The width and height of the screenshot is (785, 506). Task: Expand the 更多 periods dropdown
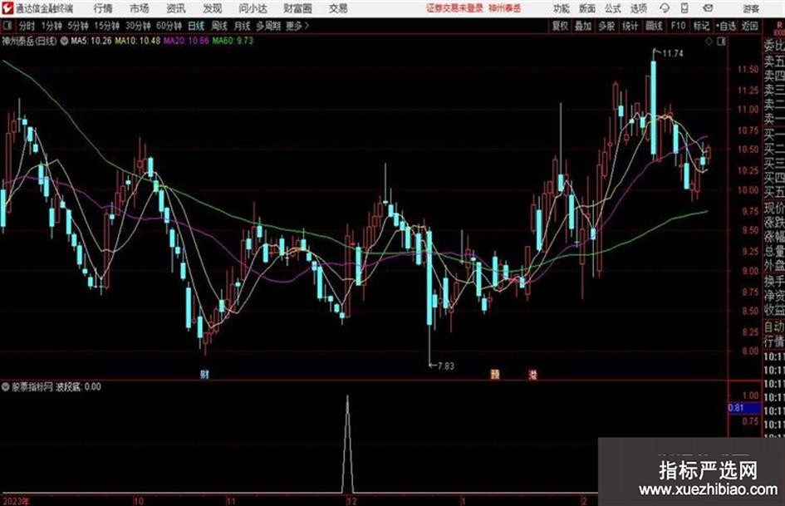(x=297, y=26)
